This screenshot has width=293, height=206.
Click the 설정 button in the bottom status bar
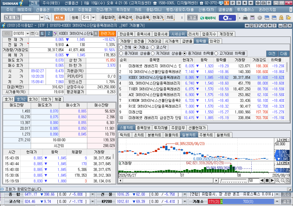pos(286,201)
